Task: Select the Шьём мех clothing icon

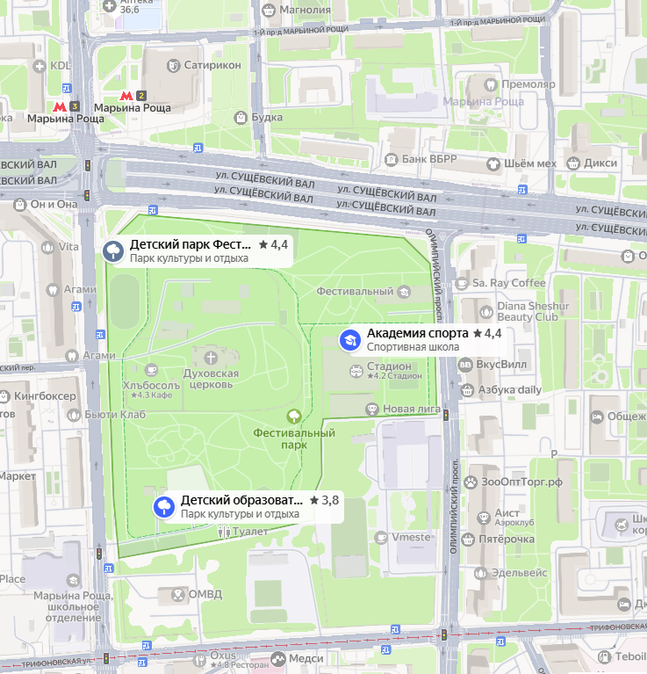Action: tap(492, 164)
